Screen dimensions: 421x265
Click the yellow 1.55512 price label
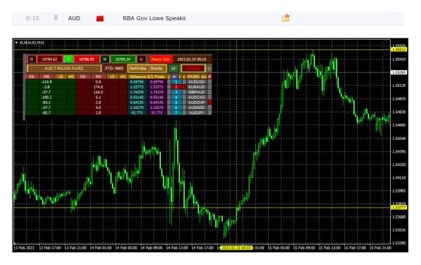point(399,50)
